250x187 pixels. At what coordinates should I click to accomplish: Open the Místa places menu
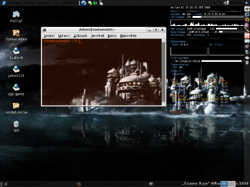[29, 3]
